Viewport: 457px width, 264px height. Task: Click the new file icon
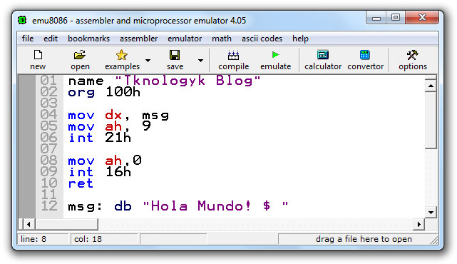38,55
